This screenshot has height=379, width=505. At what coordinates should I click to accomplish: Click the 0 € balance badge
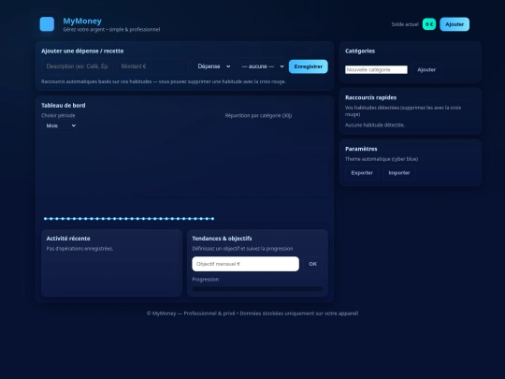pos(429,24)
